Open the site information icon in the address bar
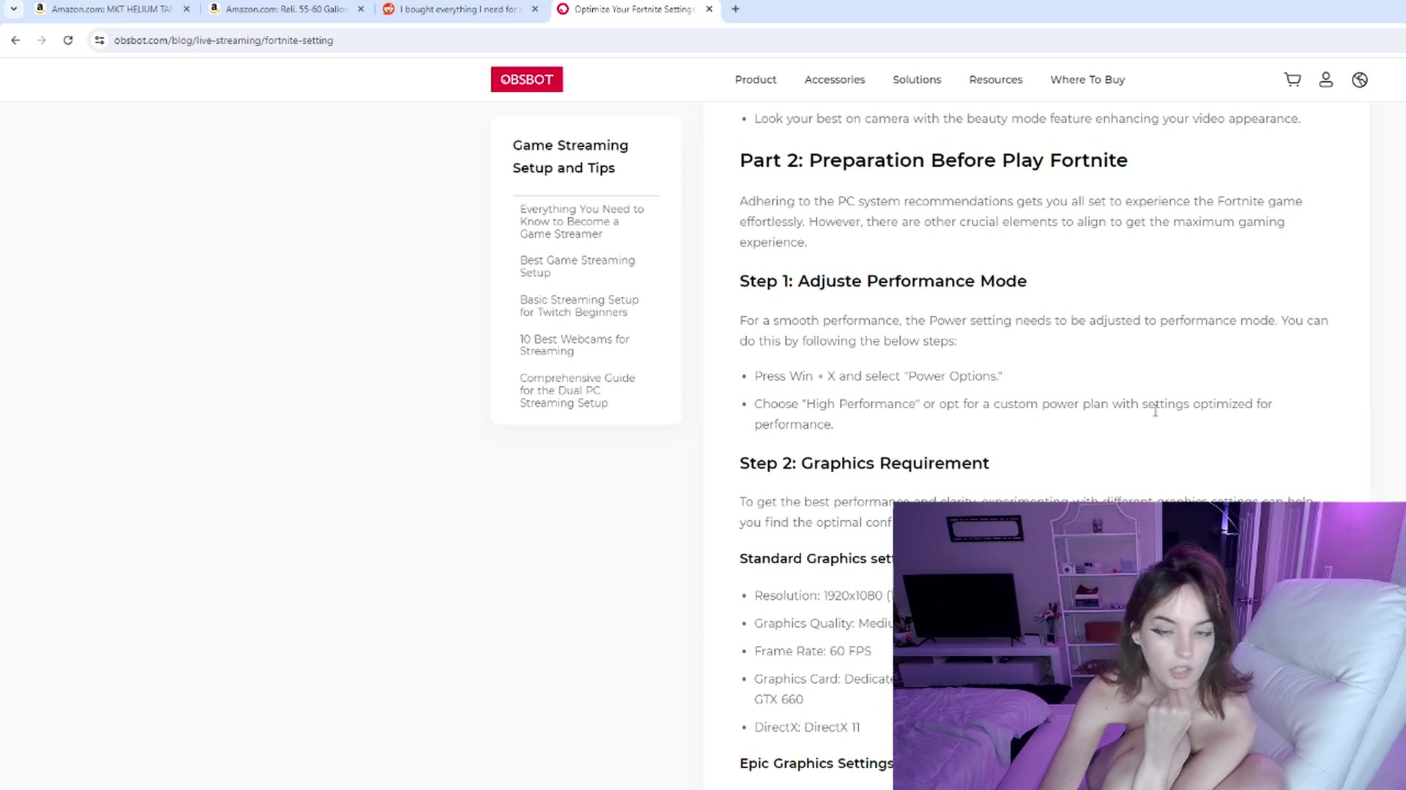This screenshot has width=1406, height=790. (x=100, y=40)
